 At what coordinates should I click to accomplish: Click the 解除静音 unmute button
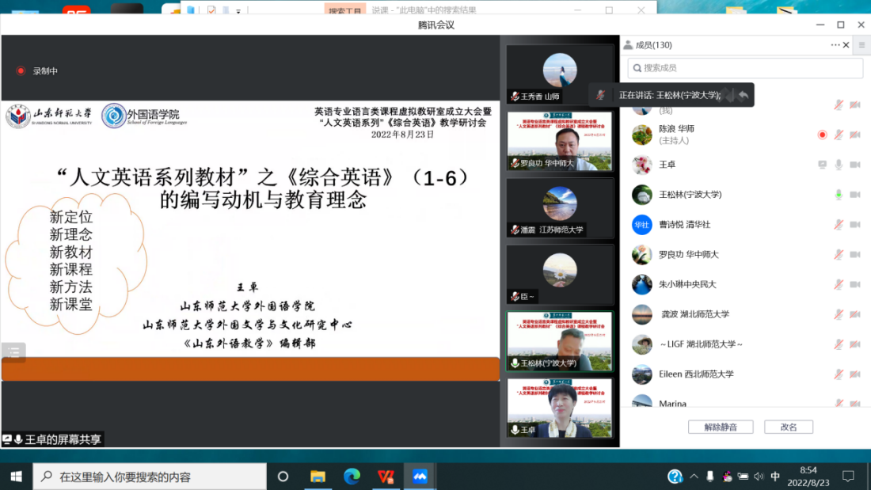pos(720,427)
